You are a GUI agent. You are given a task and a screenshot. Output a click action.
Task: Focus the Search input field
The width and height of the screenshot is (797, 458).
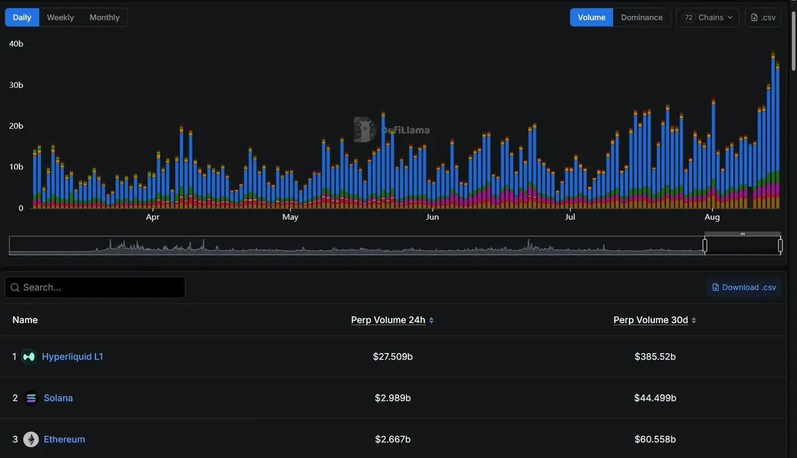pos(95,287)
